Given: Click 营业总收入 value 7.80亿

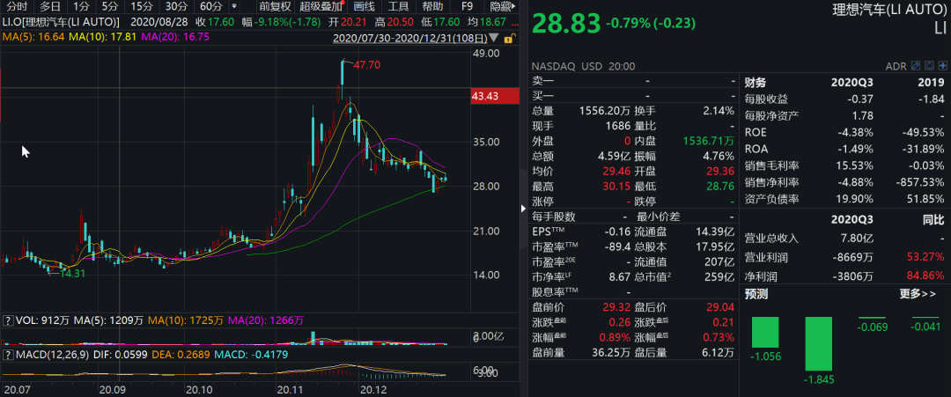Looking at the screenshot, I should (x=857, y=239).
